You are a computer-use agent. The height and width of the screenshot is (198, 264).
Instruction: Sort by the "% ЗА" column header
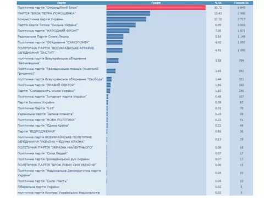[x=218, y=3]
